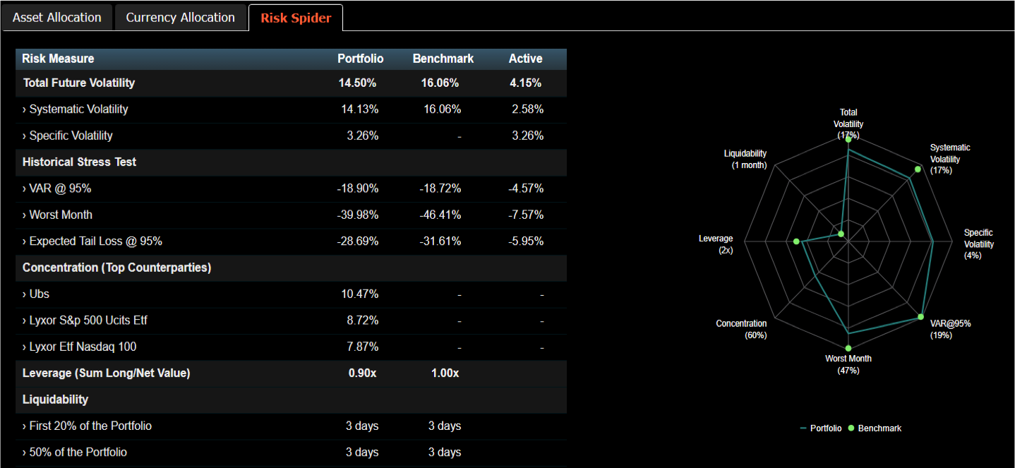
Task: Open the Asset Allocation tab
Action: [x=57, y=18]
